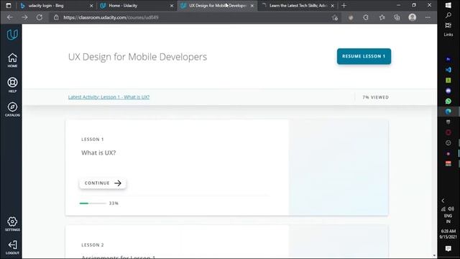
Task: Close the Learn the Latest Tech Skills tab
Action: point(332,6)
